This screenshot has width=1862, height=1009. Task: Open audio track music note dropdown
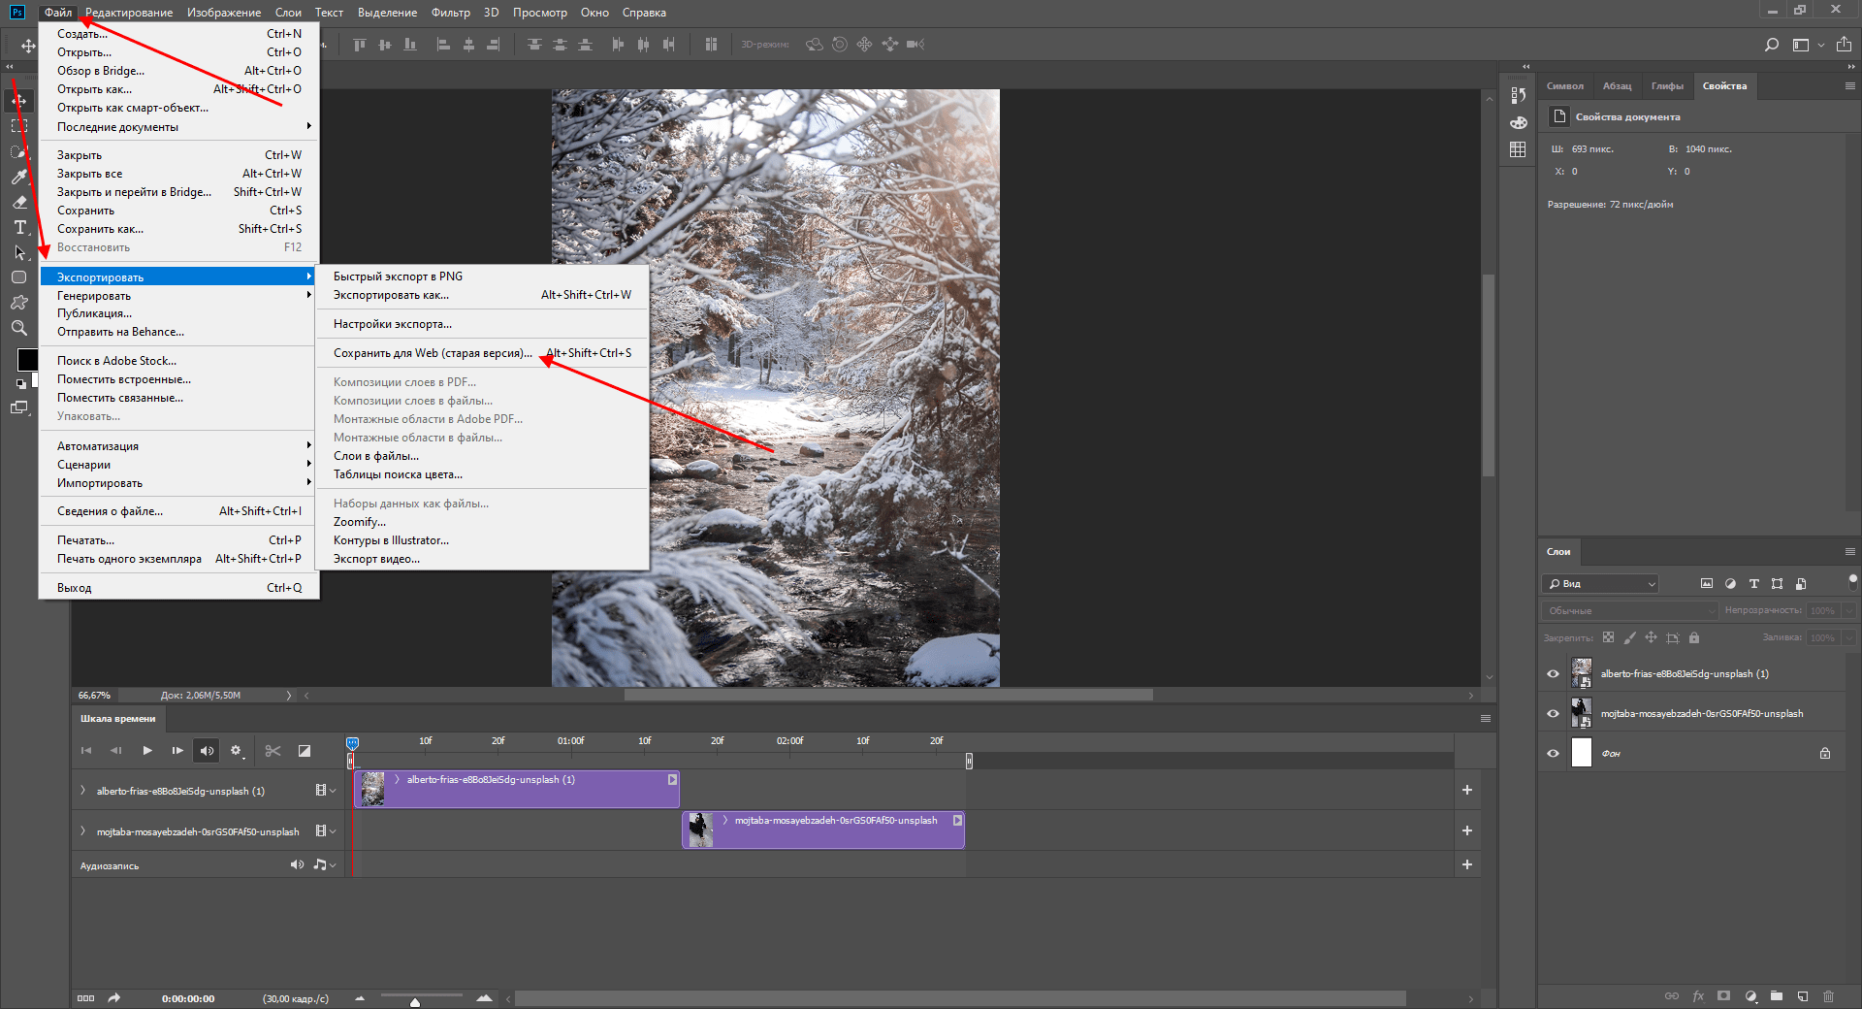pyautogui.click(x=324, y=864)
